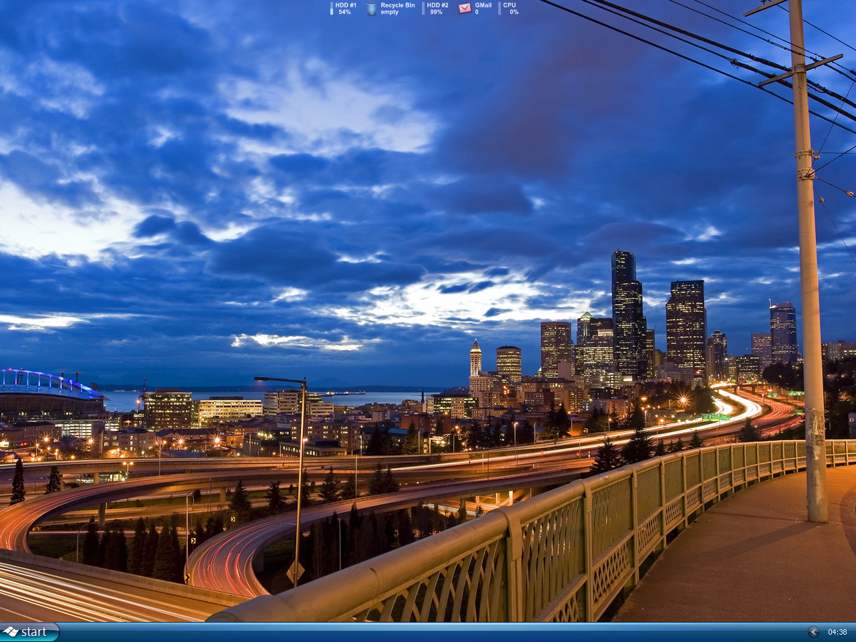Open the GMail envelope icon

[465, 8]
